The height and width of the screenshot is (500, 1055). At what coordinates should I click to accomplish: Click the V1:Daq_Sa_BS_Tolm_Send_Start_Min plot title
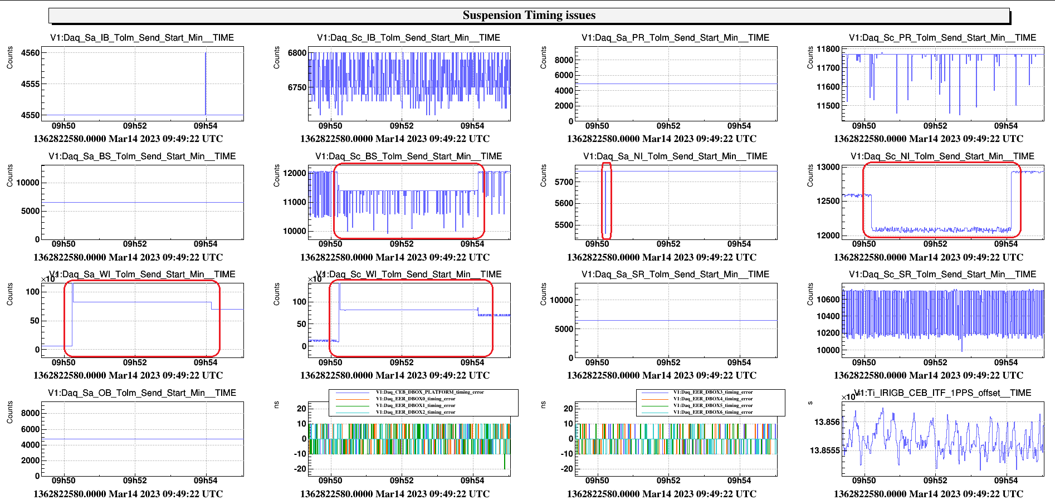point(142,156)
